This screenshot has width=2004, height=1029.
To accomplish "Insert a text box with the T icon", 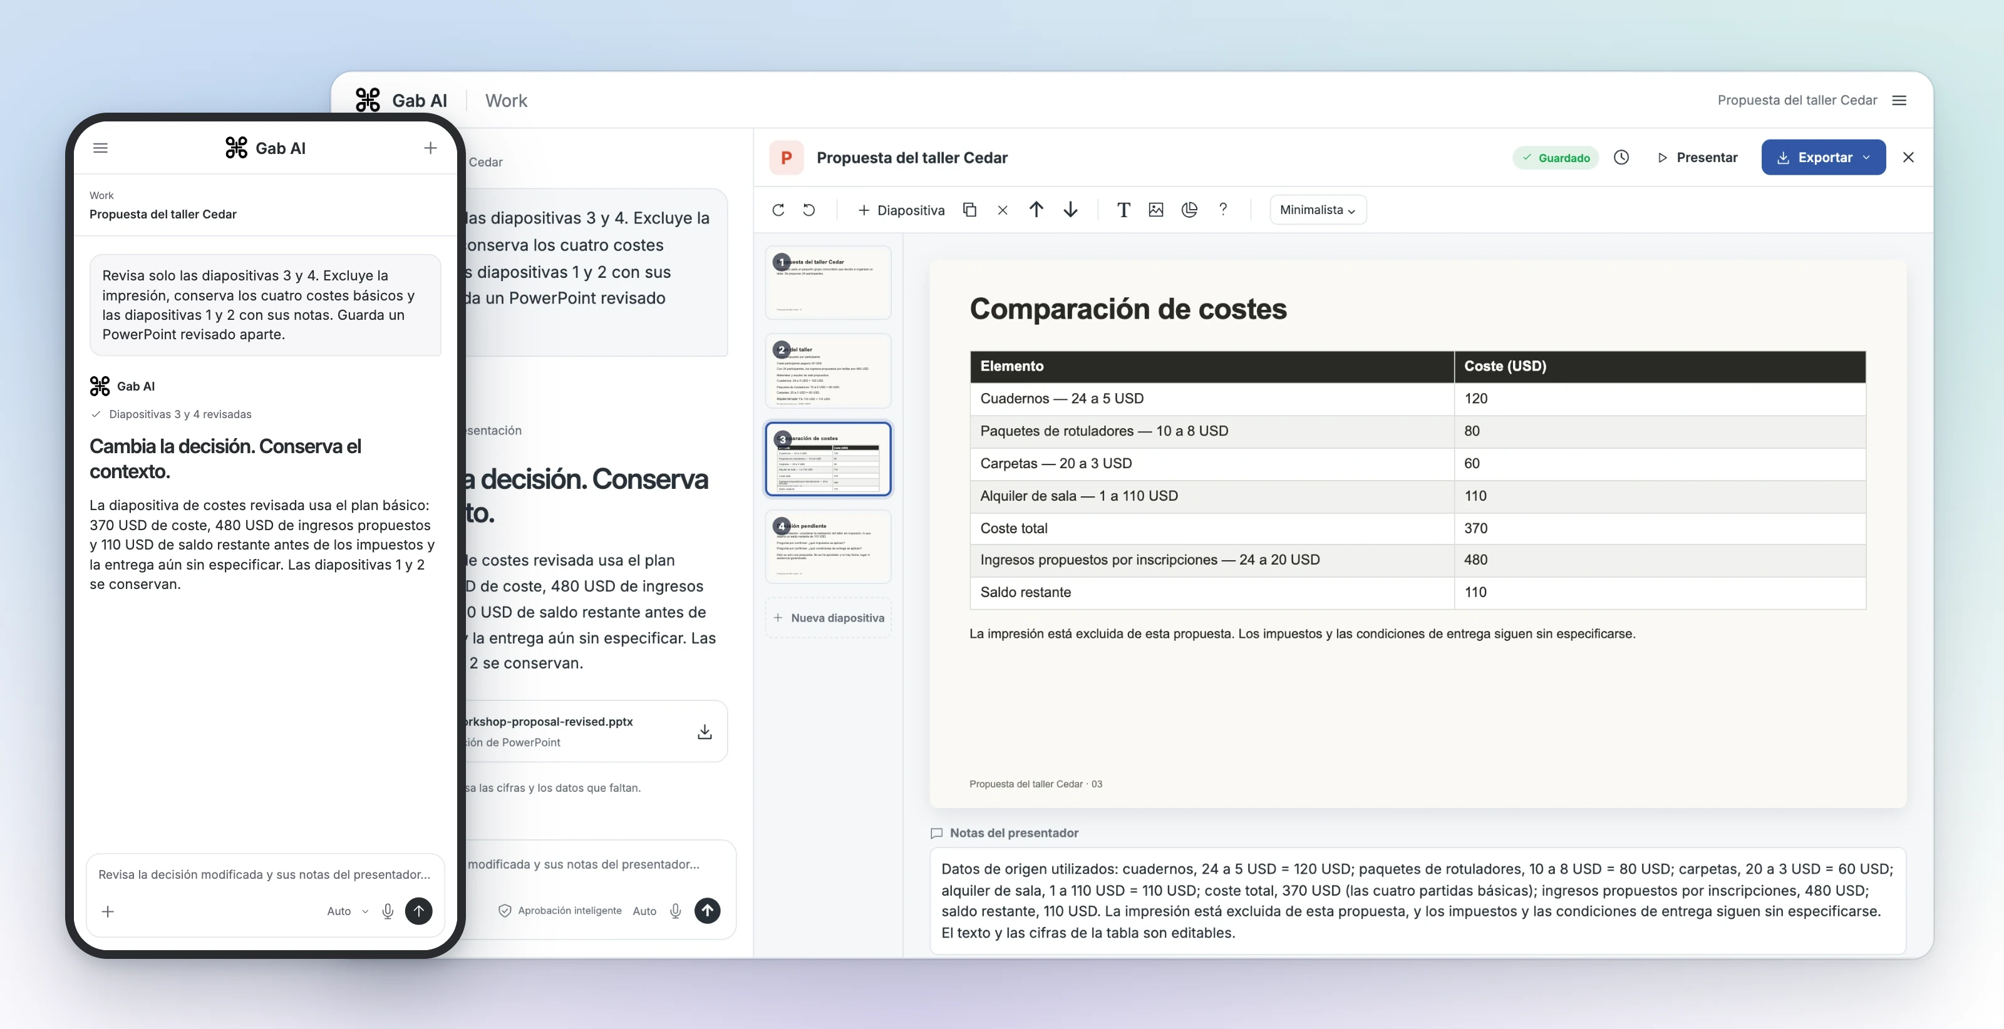I will [1123, 210].
